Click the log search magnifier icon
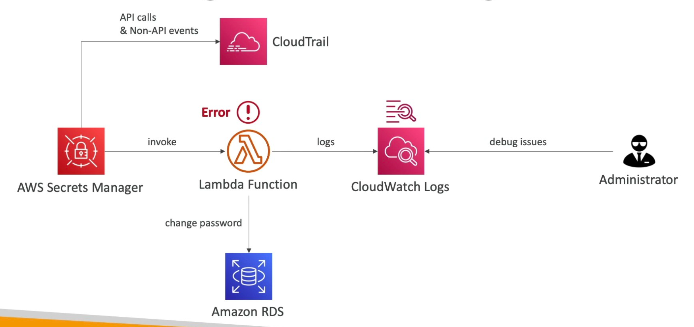694x327 pixels. (x=401, y=111)
